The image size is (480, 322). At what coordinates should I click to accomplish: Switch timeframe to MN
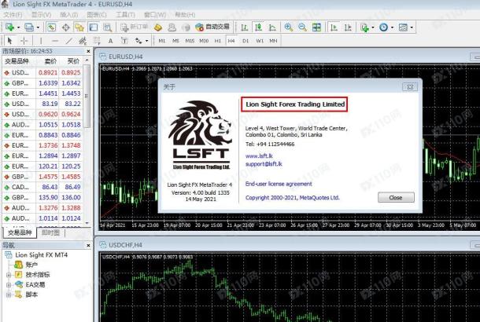[273, 41]
